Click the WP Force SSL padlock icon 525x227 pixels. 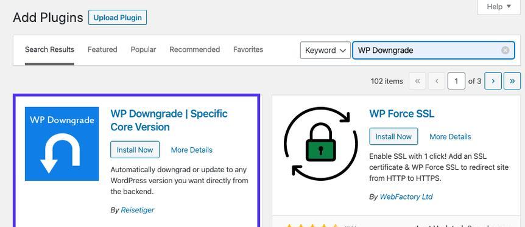tap(321, 144)
